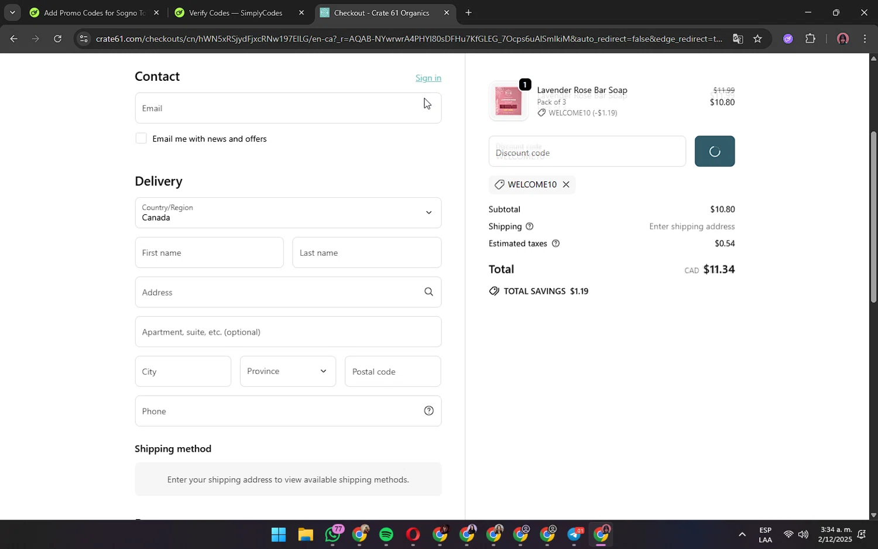Open WhatsApp from the taskbar

pos(334,534)
